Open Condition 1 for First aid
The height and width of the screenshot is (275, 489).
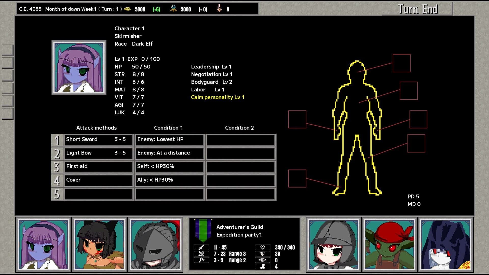169,167
